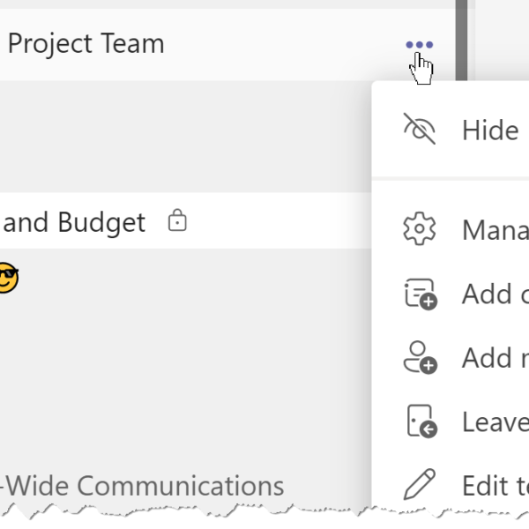Image resolution: width=529 pixels, height=529 pixels.
Task: Select the blank channel row under Project Team
Action: point(185,137)
